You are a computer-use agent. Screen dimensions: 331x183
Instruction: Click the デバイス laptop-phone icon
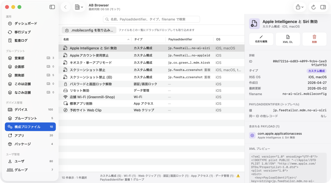(10, 110)
